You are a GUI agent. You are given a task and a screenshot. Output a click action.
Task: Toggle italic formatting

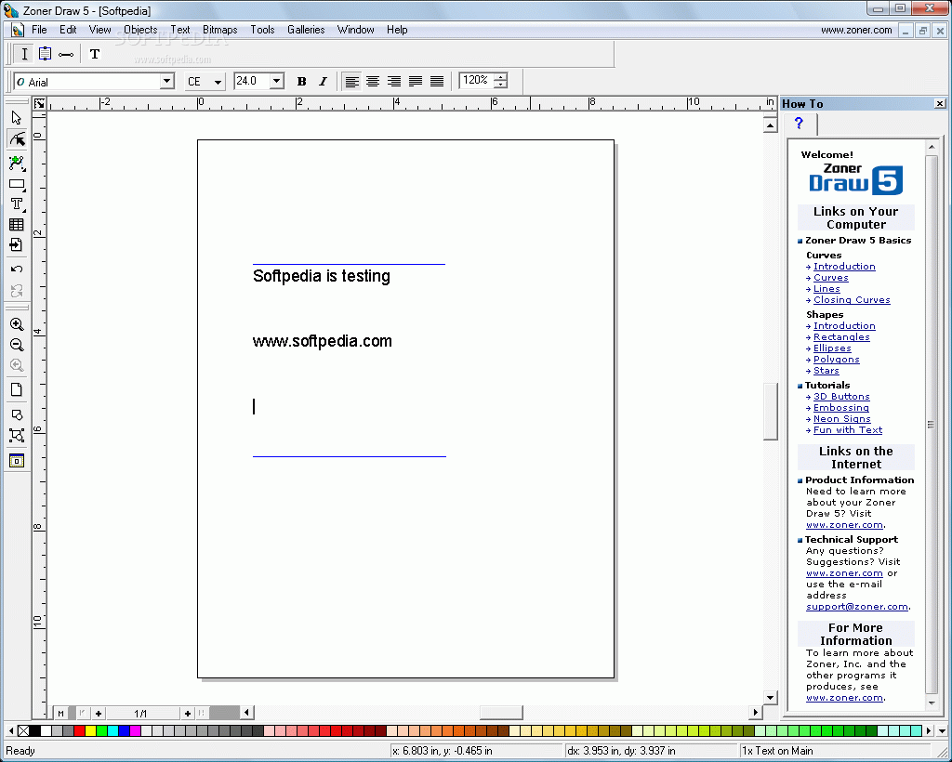pos(323,81)
